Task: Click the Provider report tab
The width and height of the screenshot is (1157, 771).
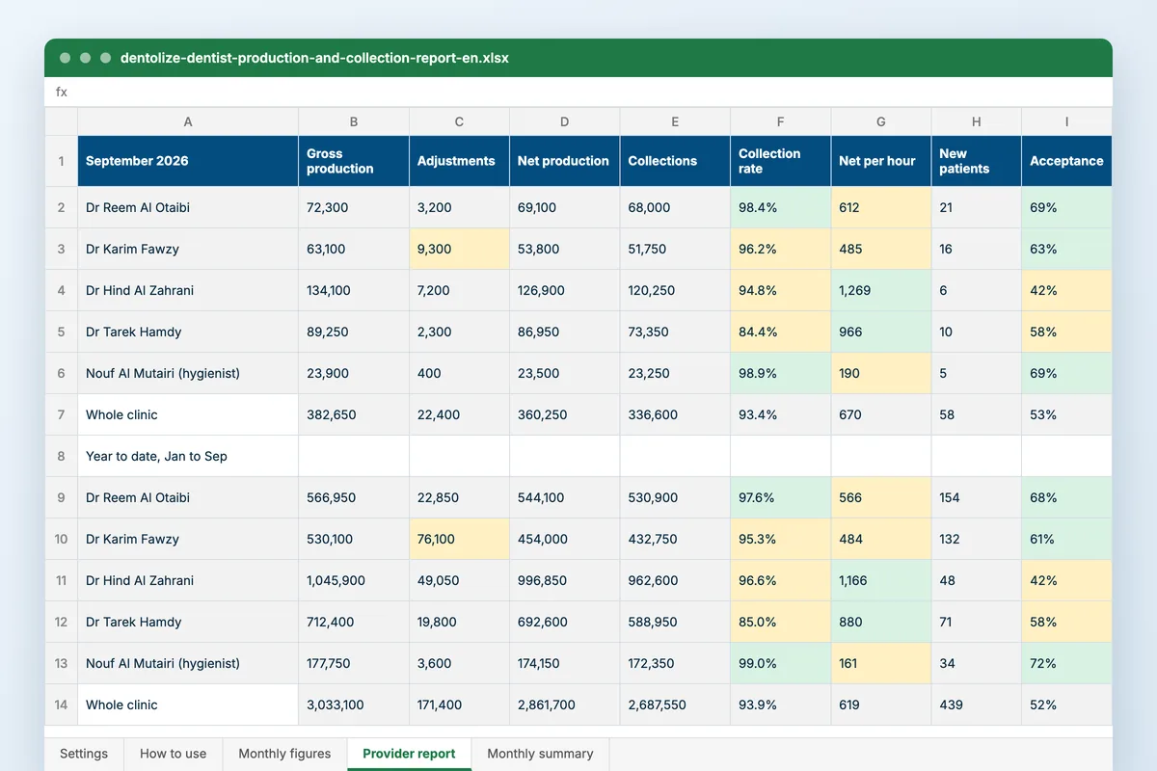Action: pos(409,754)
